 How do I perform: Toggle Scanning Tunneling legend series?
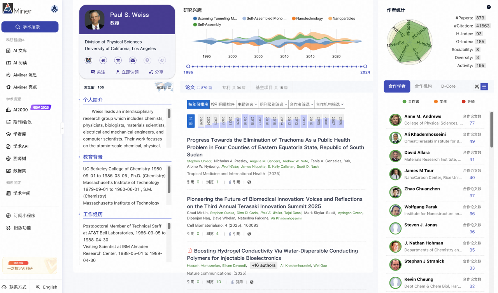215,18
